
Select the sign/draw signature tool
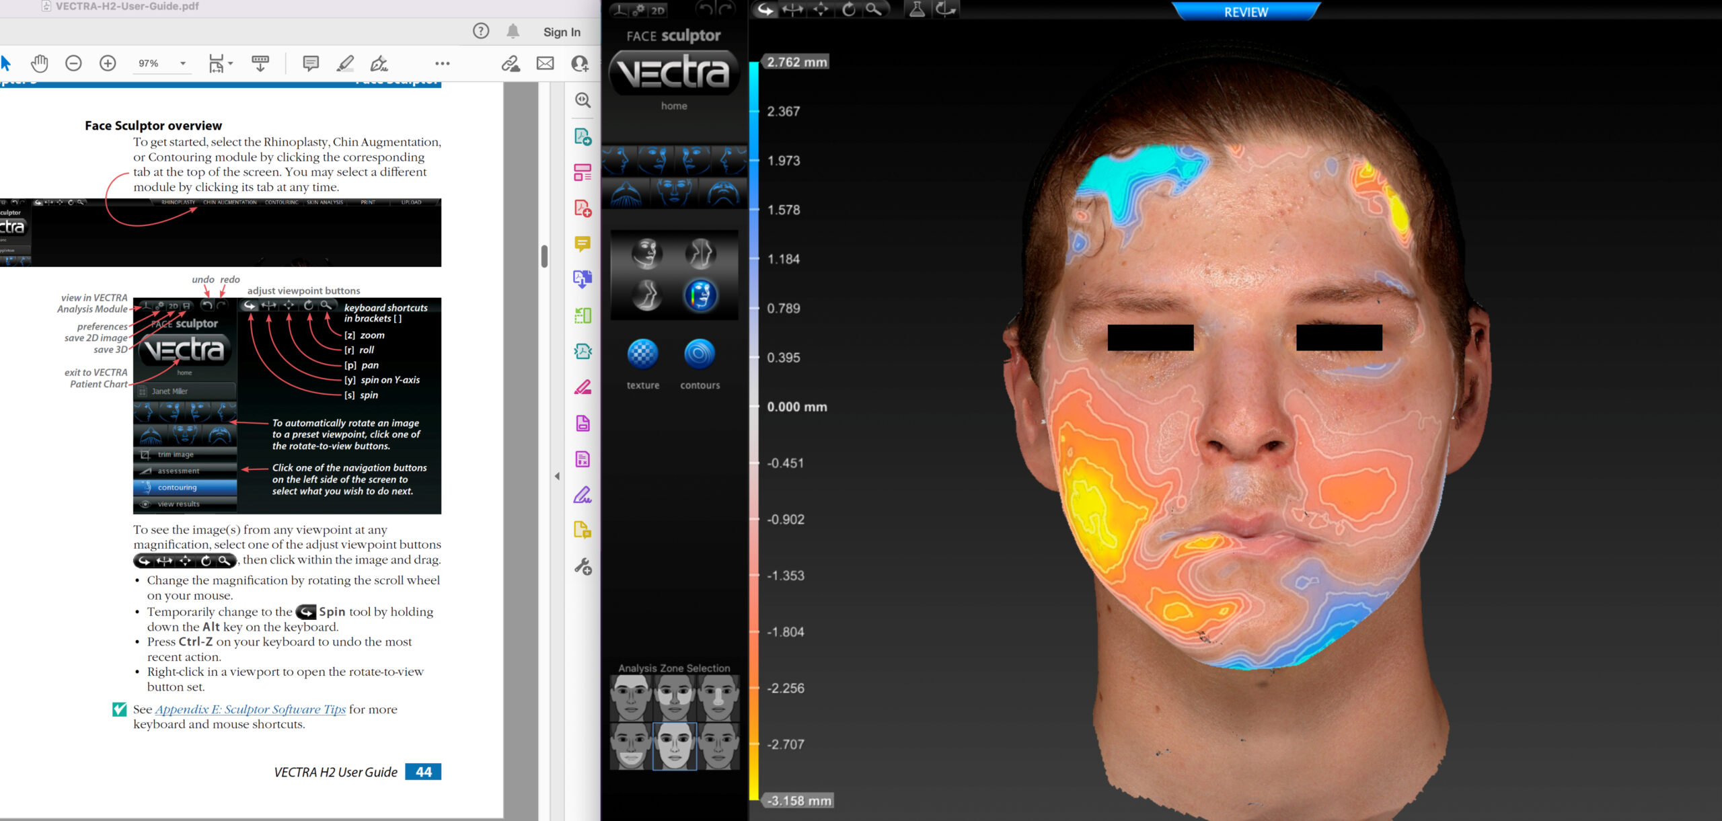tap(379, 63)
